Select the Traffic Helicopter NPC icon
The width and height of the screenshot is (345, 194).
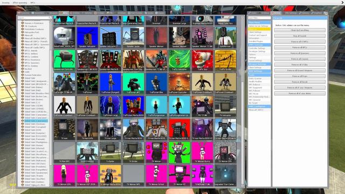[180, 60]
